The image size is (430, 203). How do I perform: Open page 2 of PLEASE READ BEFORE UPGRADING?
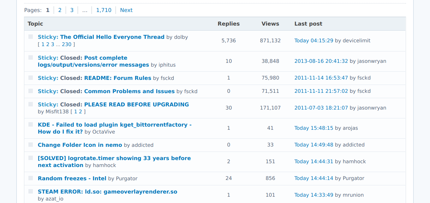click(x=81, y=112)
